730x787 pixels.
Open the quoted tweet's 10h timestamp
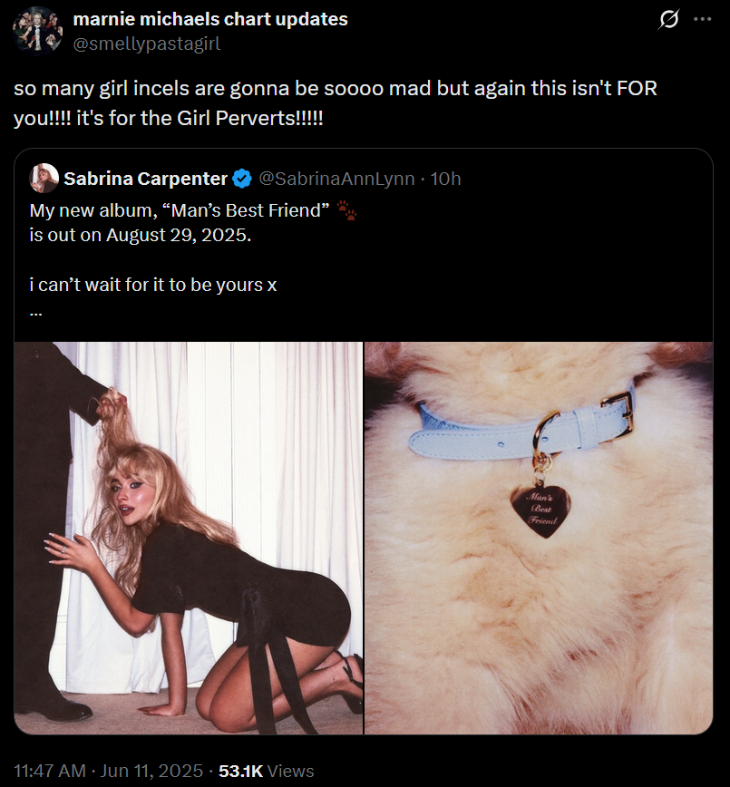(x=446, y=179)
